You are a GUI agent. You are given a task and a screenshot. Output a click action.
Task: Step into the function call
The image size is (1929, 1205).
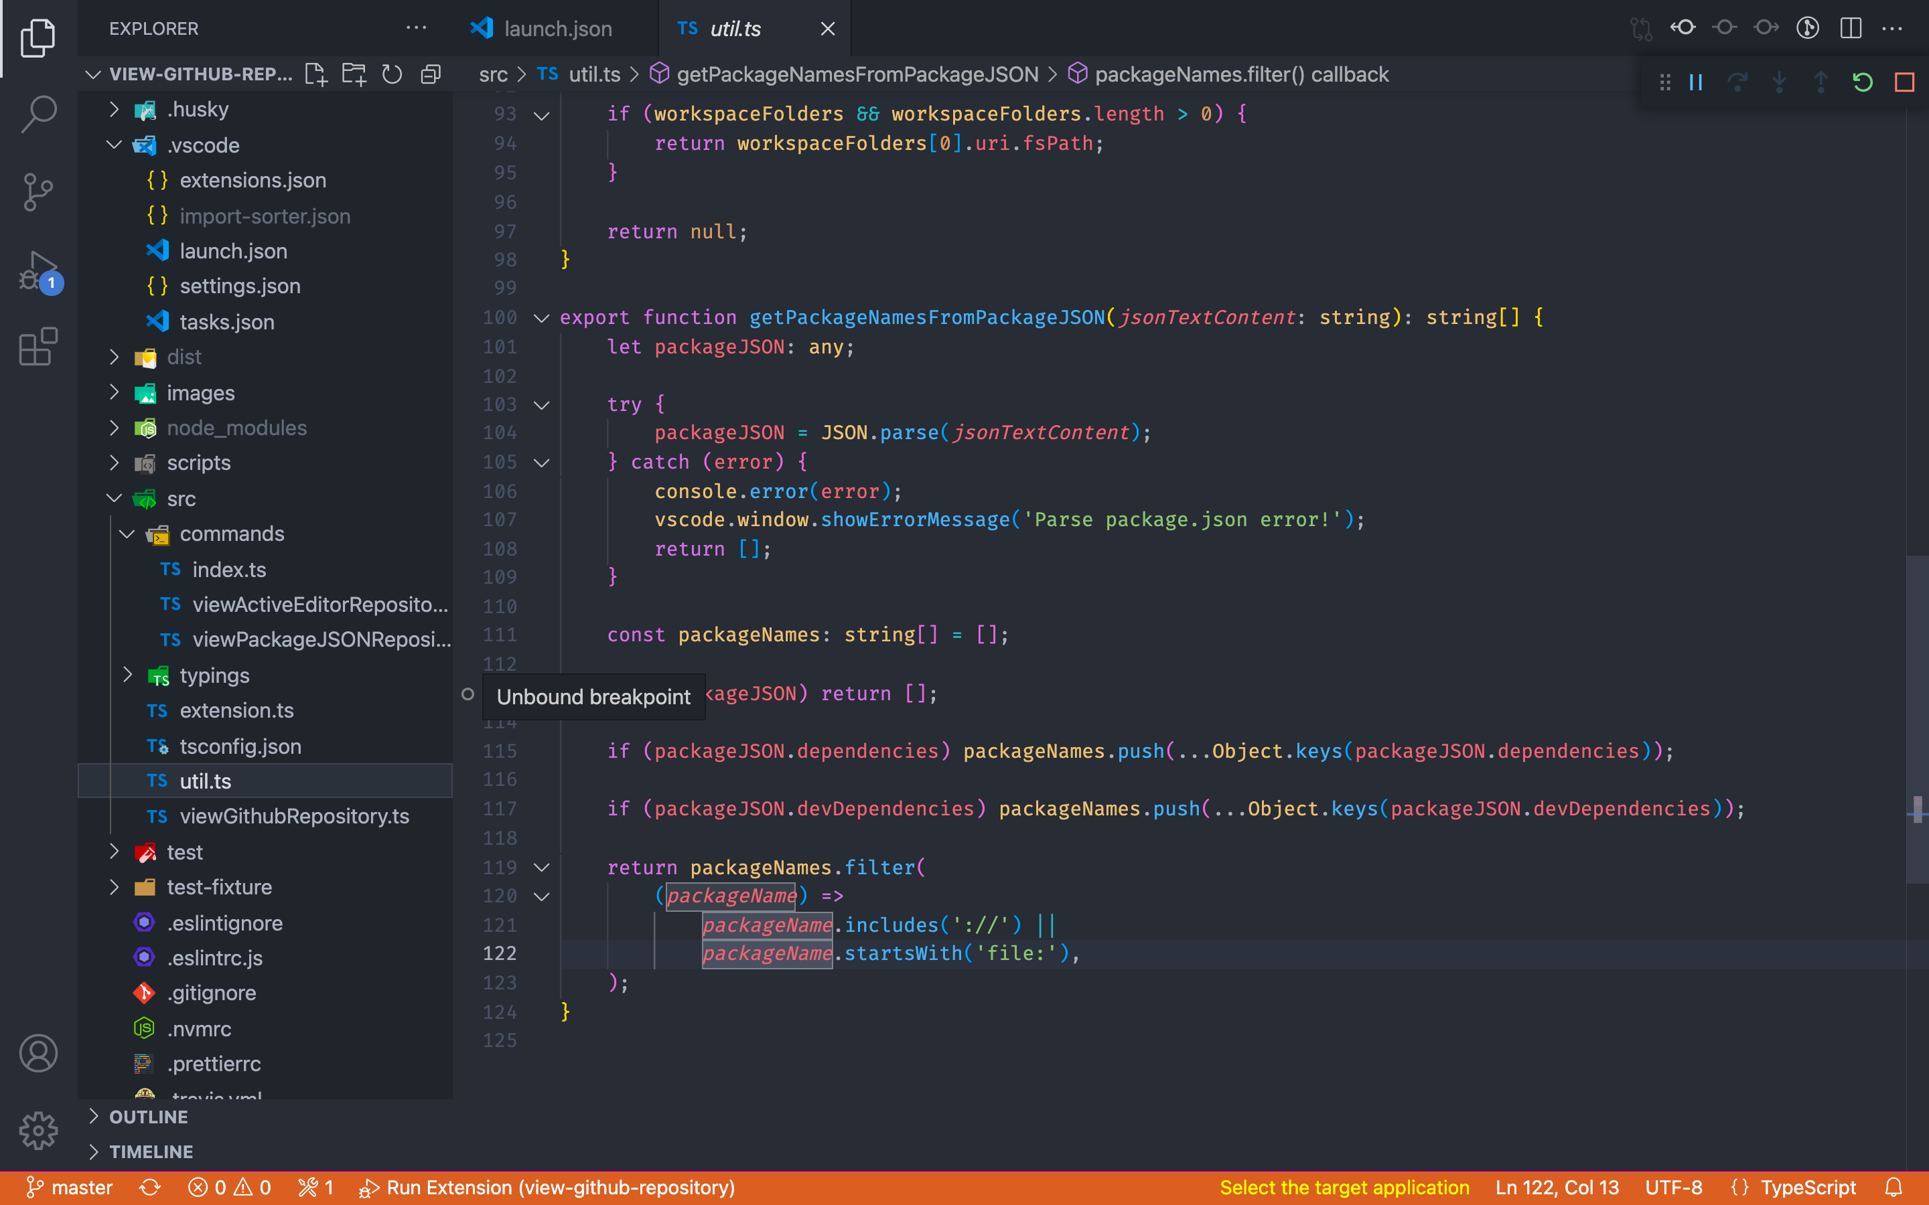tap(1779, 81)
